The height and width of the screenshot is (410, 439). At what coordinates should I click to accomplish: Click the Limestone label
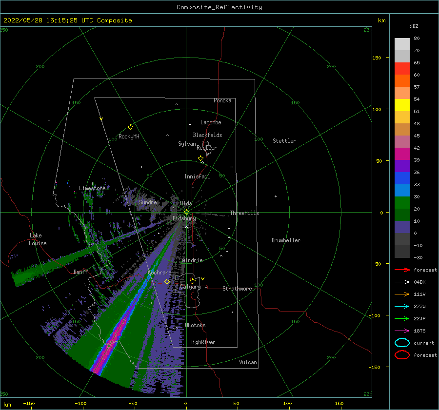coord(92,188)
